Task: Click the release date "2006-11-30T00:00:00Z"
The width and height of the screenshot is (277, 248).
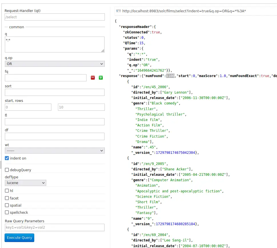Action: [203, 98]
